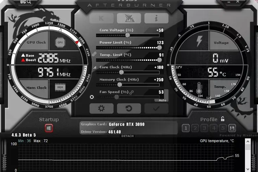Click the 9751 MHz memory clock readout

(54, 72)
